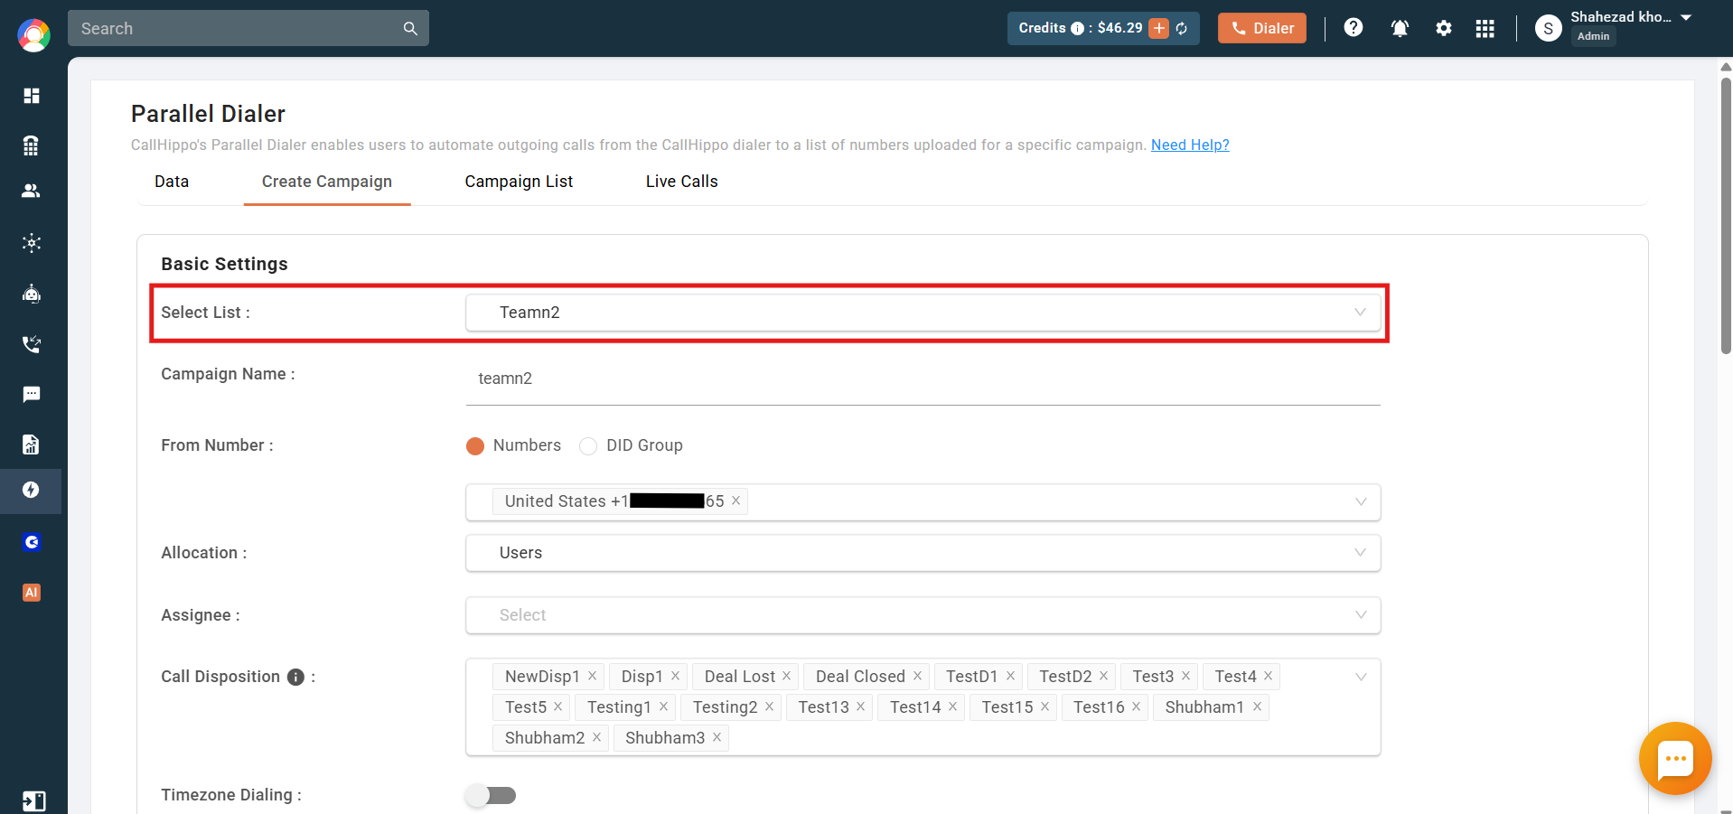Remove the Deal Closed disposition tag
This screenshot has height=814, width=1733.
[918, 676]
